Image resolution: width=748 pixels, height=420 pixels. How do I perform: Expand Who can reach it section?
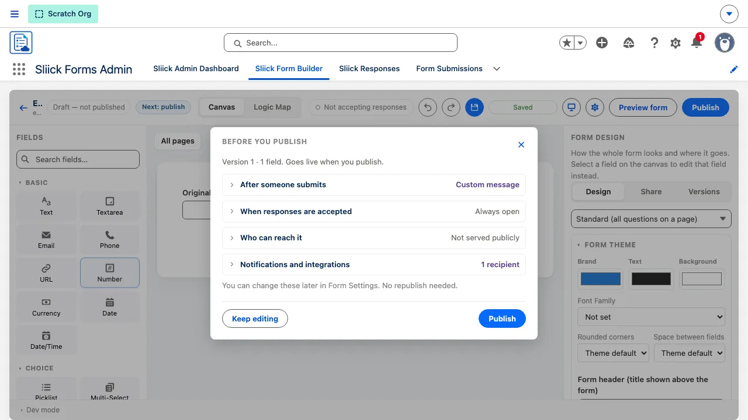pyautogui.click(x=374, y=237)
